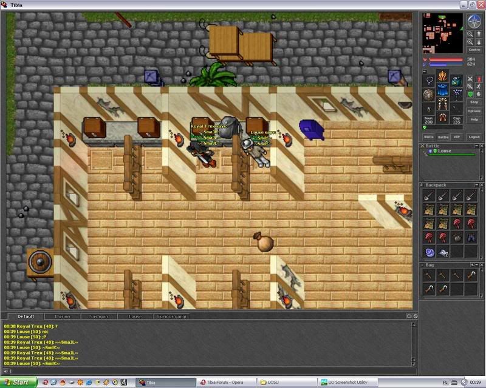Zoom in the minimap with lower magnifier
The image size is (486, 388).
point(470,42)
